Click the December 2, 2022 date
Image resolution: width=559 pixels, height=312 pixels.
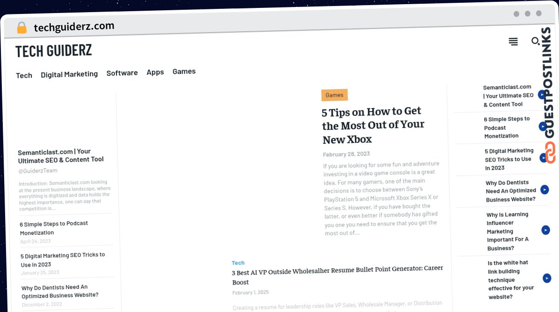[x=41, y=305]
